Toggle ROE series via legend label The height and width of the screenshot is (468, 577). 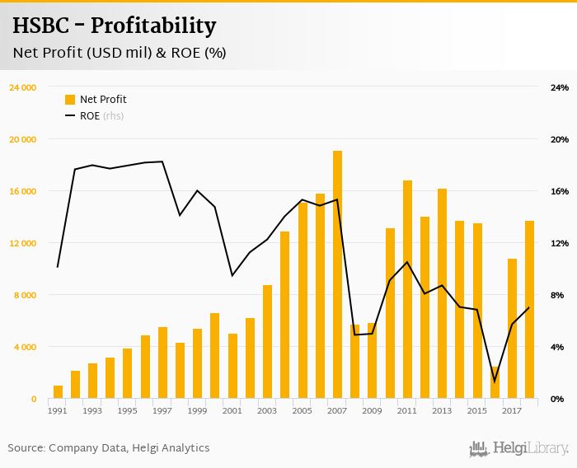tap(90, 116)
